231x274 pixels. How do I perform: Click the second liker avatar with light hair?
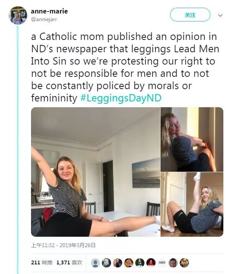pos(106,263)
